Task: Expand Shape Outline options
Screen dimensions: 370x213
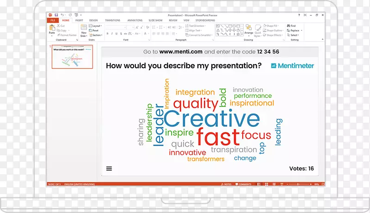Action: coord(273,30)
